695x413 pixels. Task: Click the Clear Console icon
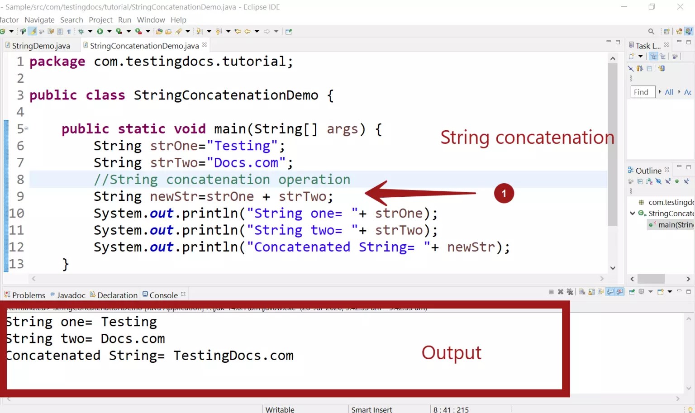[582, 292]
